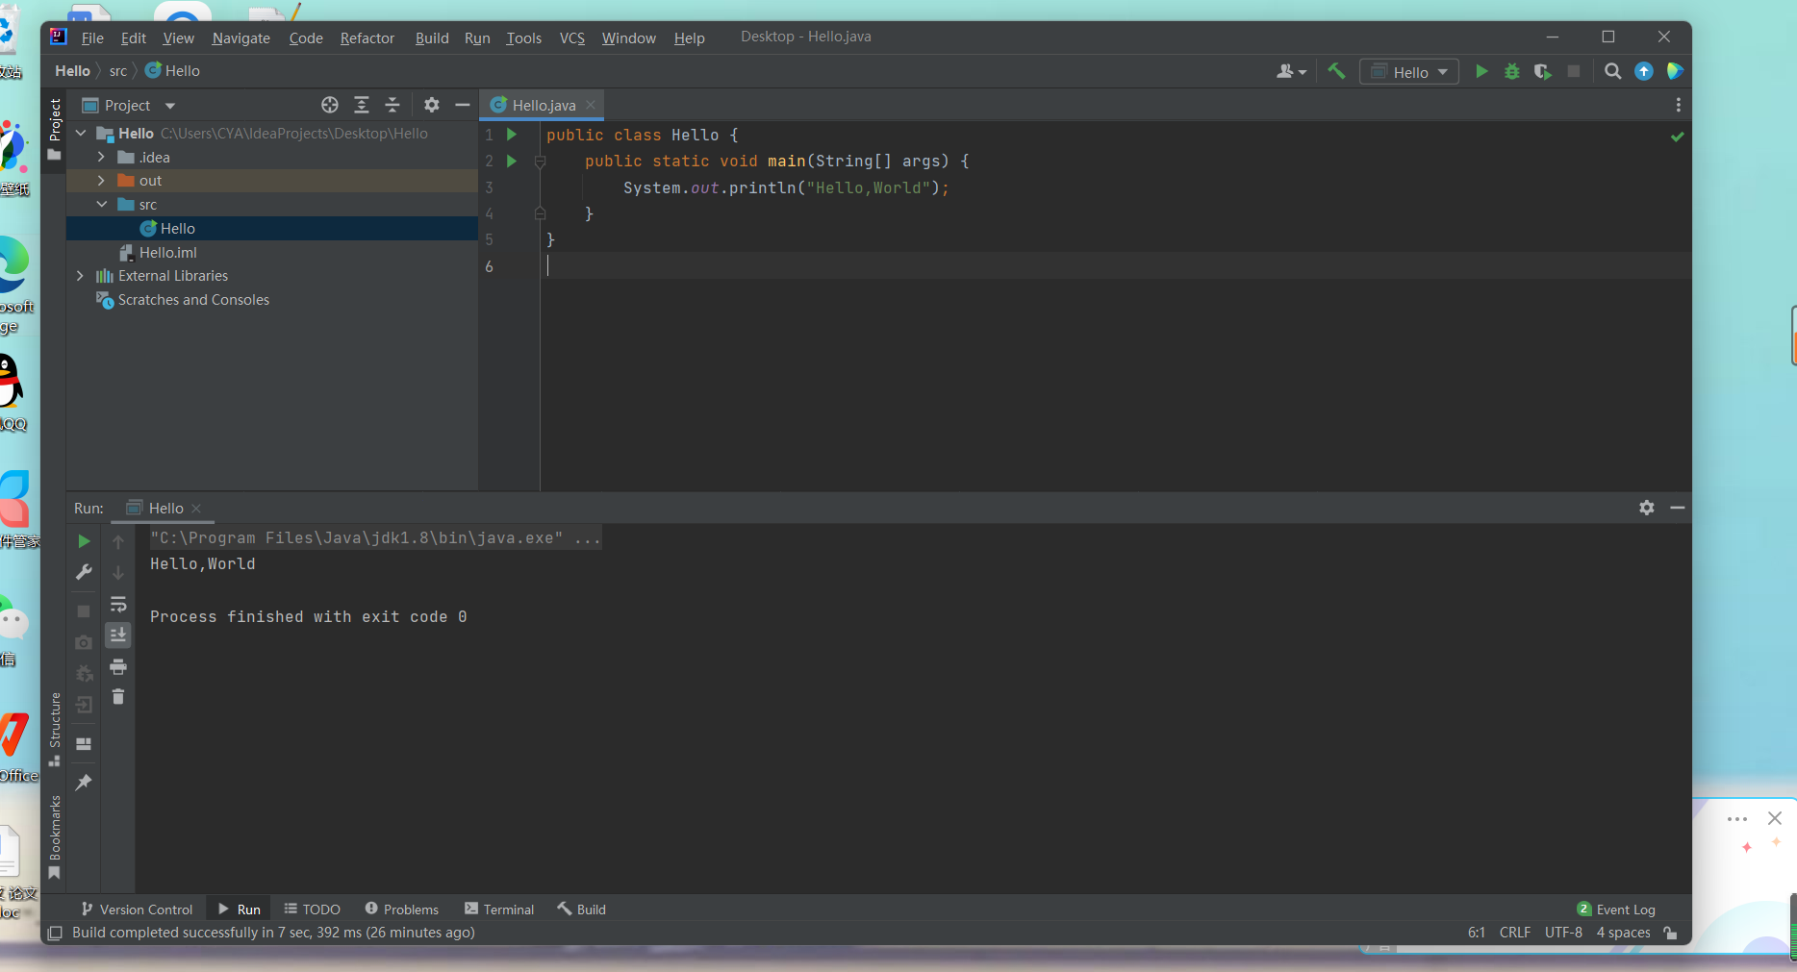The width and height of the screenshot is (1797, 972).
Task: Run with Coverage icon in toolbar
Action: coord(1543,71)
